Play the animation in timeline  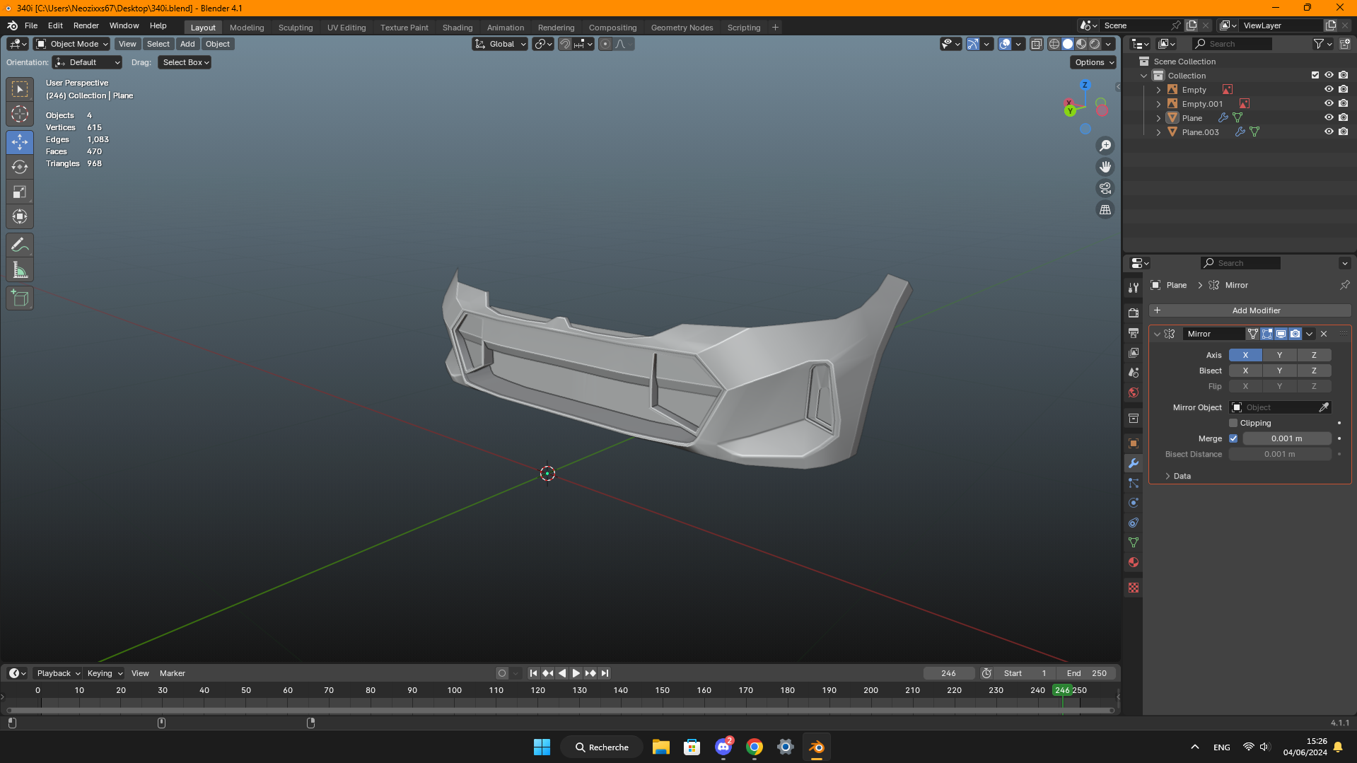pyautogui.click(x=576, y=673)
